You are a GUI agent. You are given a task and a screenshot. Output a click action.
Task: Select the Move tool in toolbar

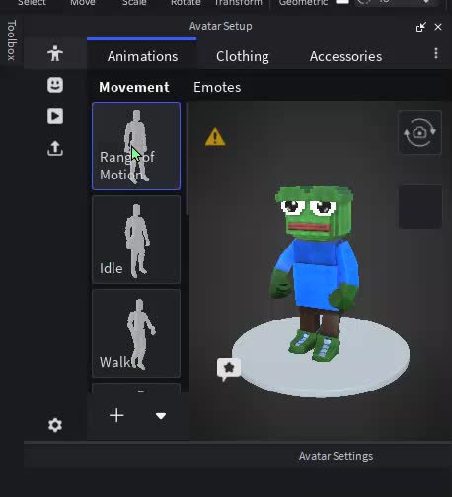coord(83,3)
